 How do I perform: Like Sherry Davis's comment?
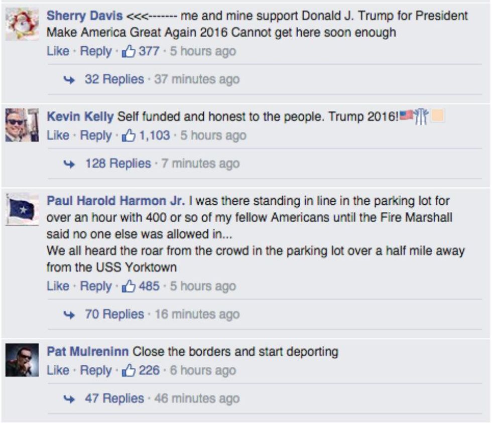(x=58, y=51)
